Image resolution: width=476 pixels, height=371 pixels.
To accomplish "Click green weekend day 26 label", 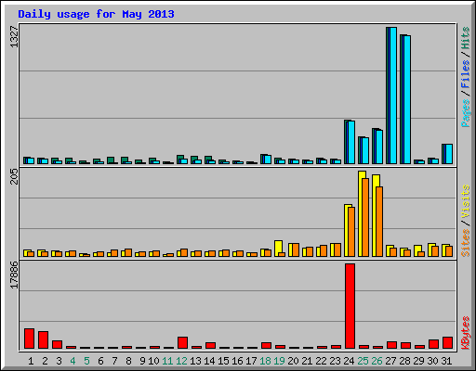I will coord(377,361).
